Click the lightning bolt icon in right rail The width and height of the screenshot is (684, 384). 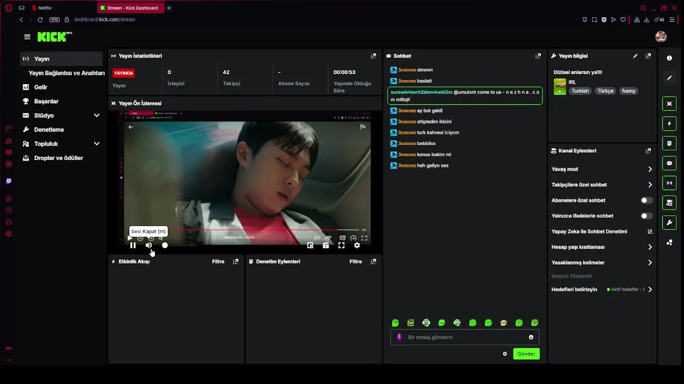click(x=670, y=124)
